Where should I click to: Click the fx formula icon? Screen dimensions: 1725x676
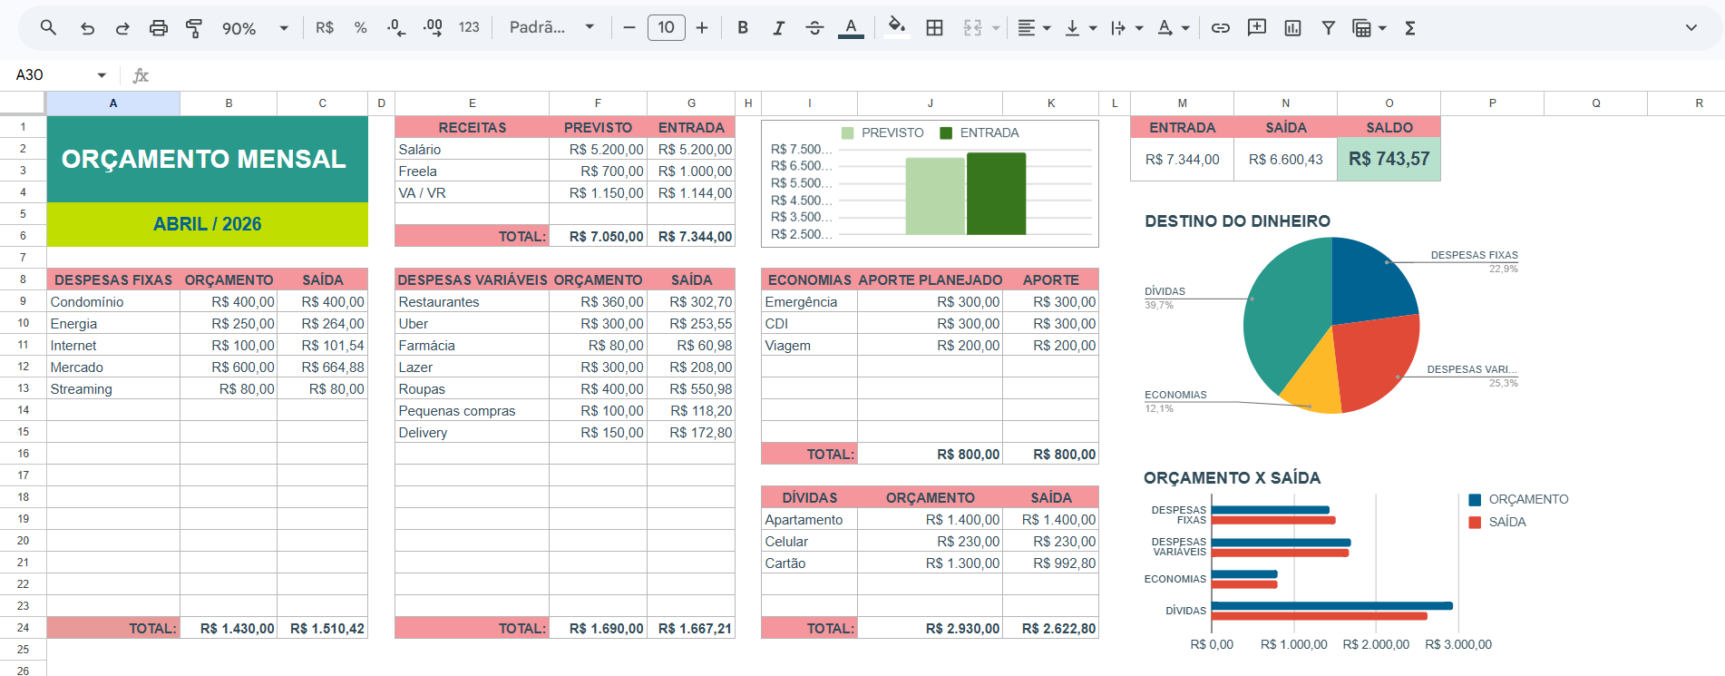tap(141, 75)
